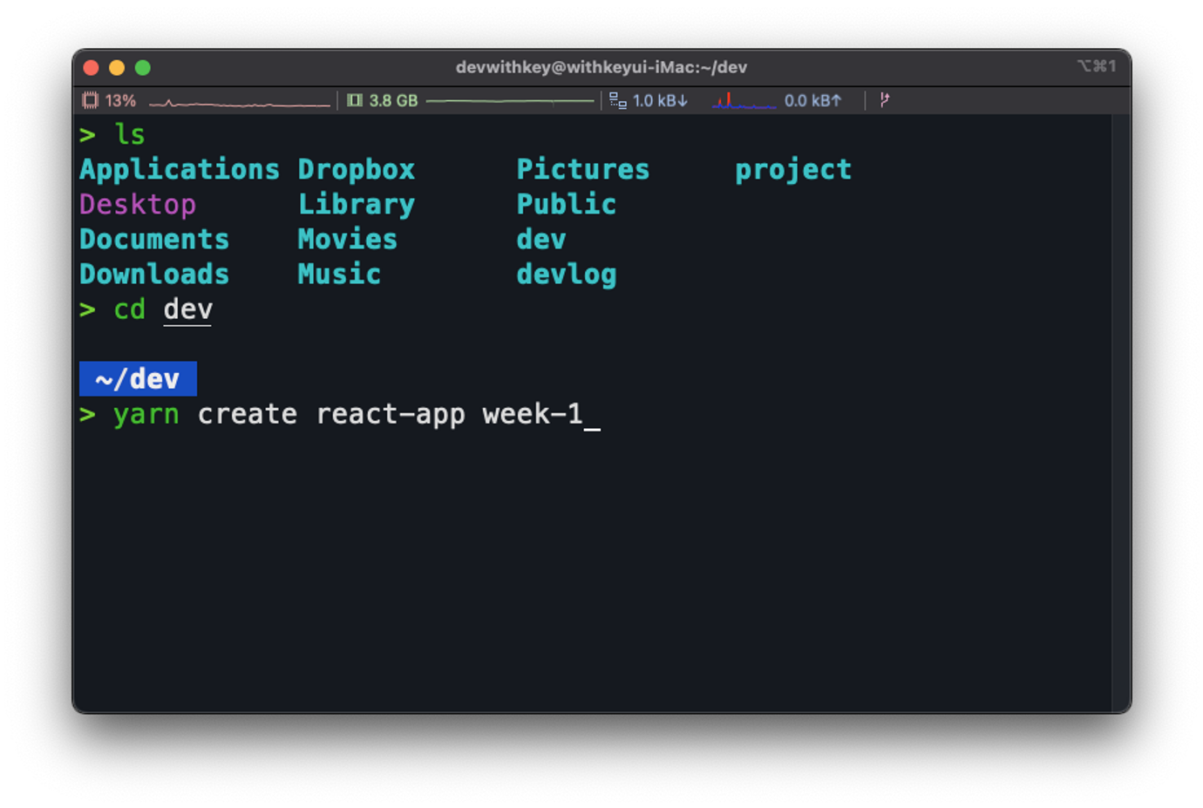Click the network download icon before 1.0 kB
The image size is (1203, 808).
619,100
